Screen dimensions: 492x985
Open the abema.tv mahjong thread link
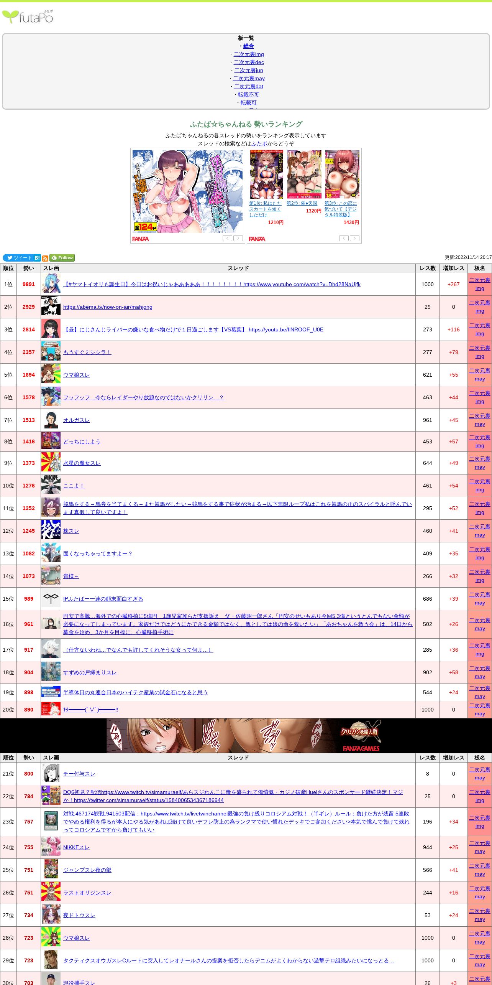coord(108,307)
